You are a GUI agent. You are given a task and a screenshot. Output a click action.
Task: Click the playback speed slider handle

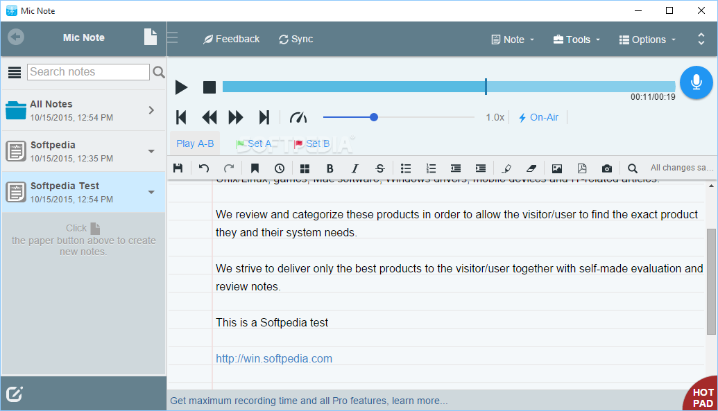(374, 117)
